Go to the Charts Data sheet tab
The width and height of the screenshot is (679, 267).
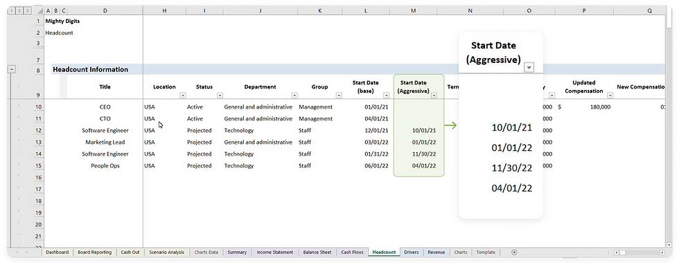click(x=206, y=252)
